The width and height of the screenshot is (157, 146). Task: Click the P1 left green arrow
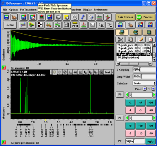(127, 118)
